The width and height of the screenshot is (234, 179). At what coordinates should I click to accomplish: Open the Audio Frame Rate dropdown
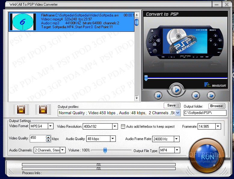click(176, 139)
